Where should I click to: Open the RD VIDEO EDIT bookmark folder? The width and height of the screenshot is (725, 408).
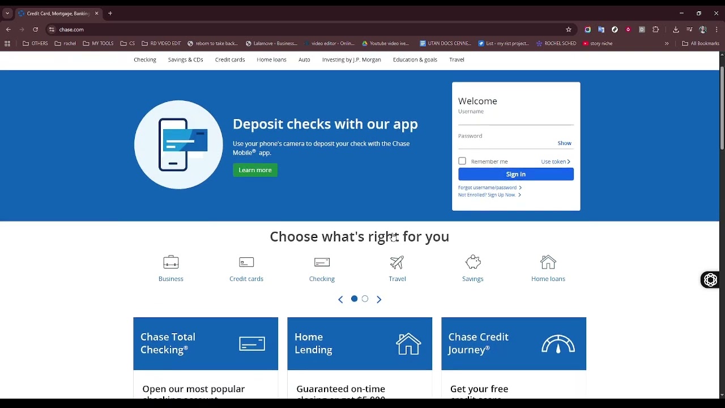coord(161,44)
